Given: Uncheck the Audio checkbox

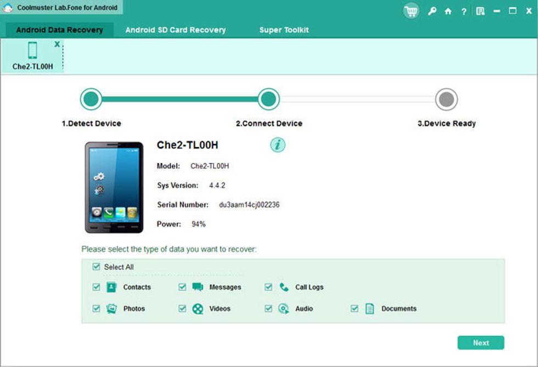Looking at the screenshot, I should tap(268, 308).
